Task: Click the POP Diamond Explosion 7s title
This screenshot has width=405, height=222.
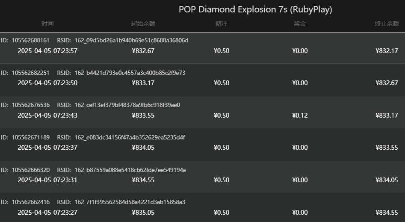Action: coord(255,9)
